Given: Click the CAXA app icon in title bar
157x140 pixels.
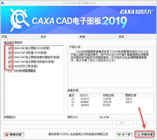Looking at the screenshot, I should [3, 3].
